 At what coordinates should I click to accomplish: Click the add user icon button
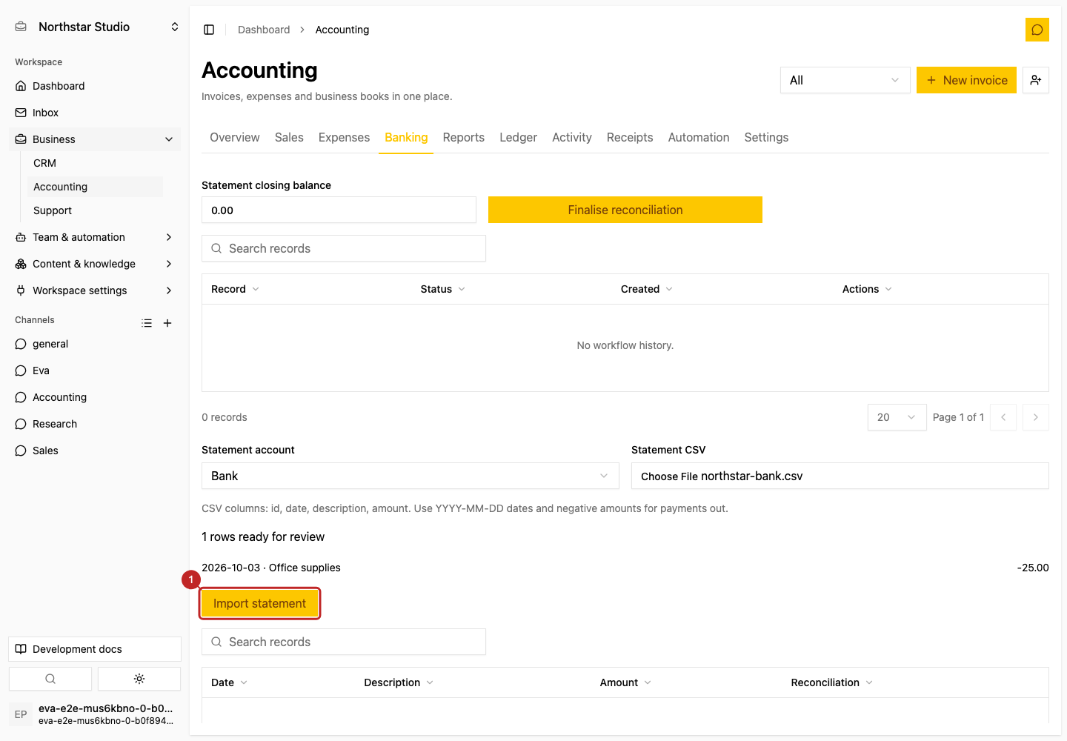pyautogui.click(x=1035, y=80)
